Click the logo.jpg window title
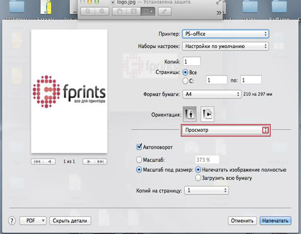 pos(126,3)
